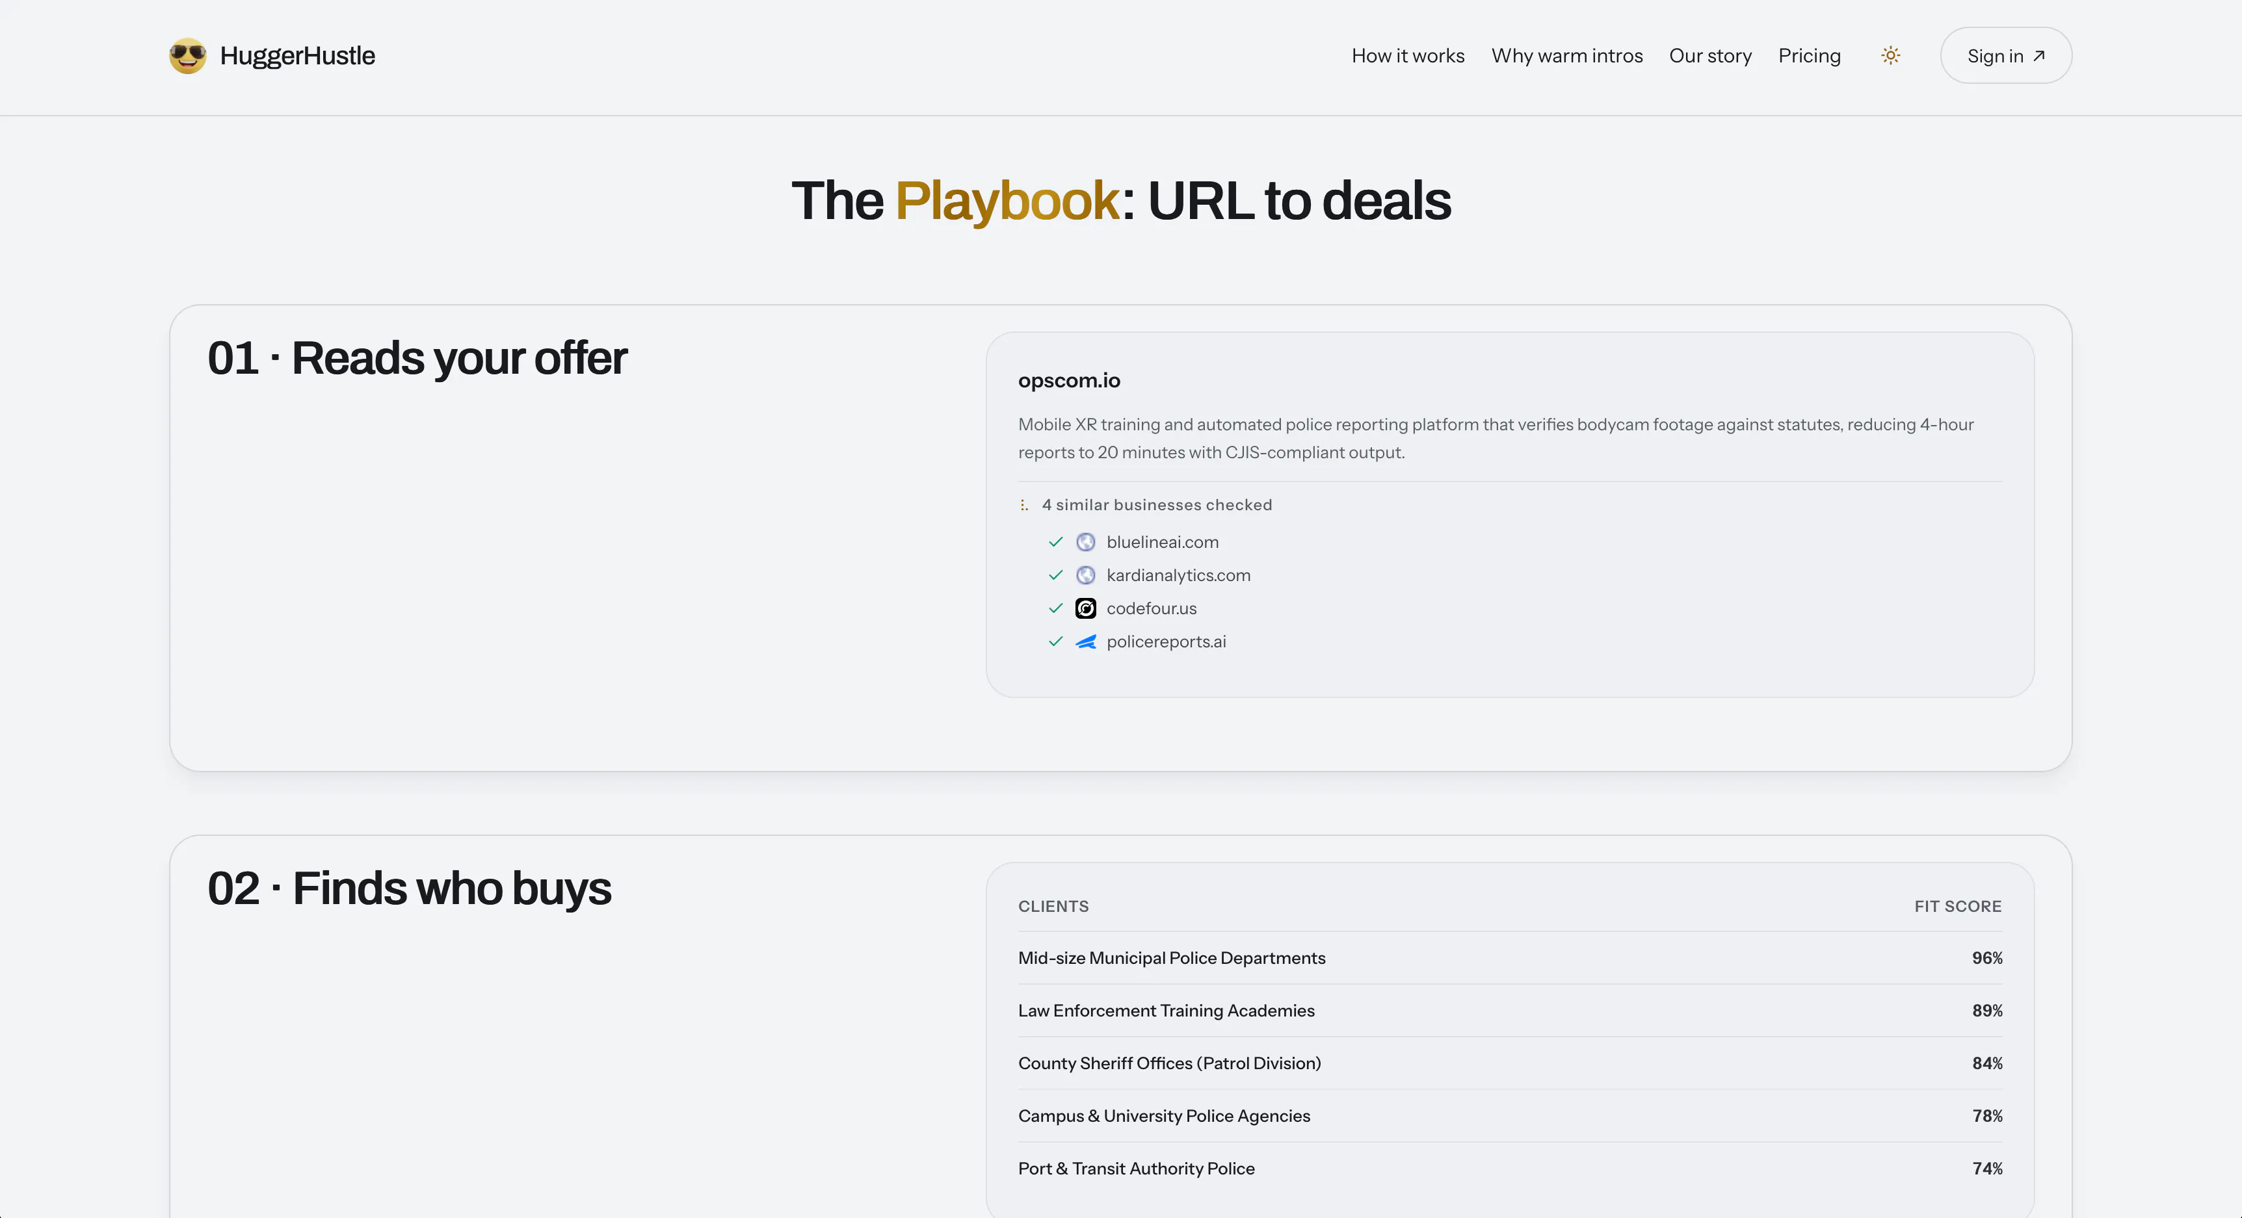Go to the Our story page

coord(1710,56)
